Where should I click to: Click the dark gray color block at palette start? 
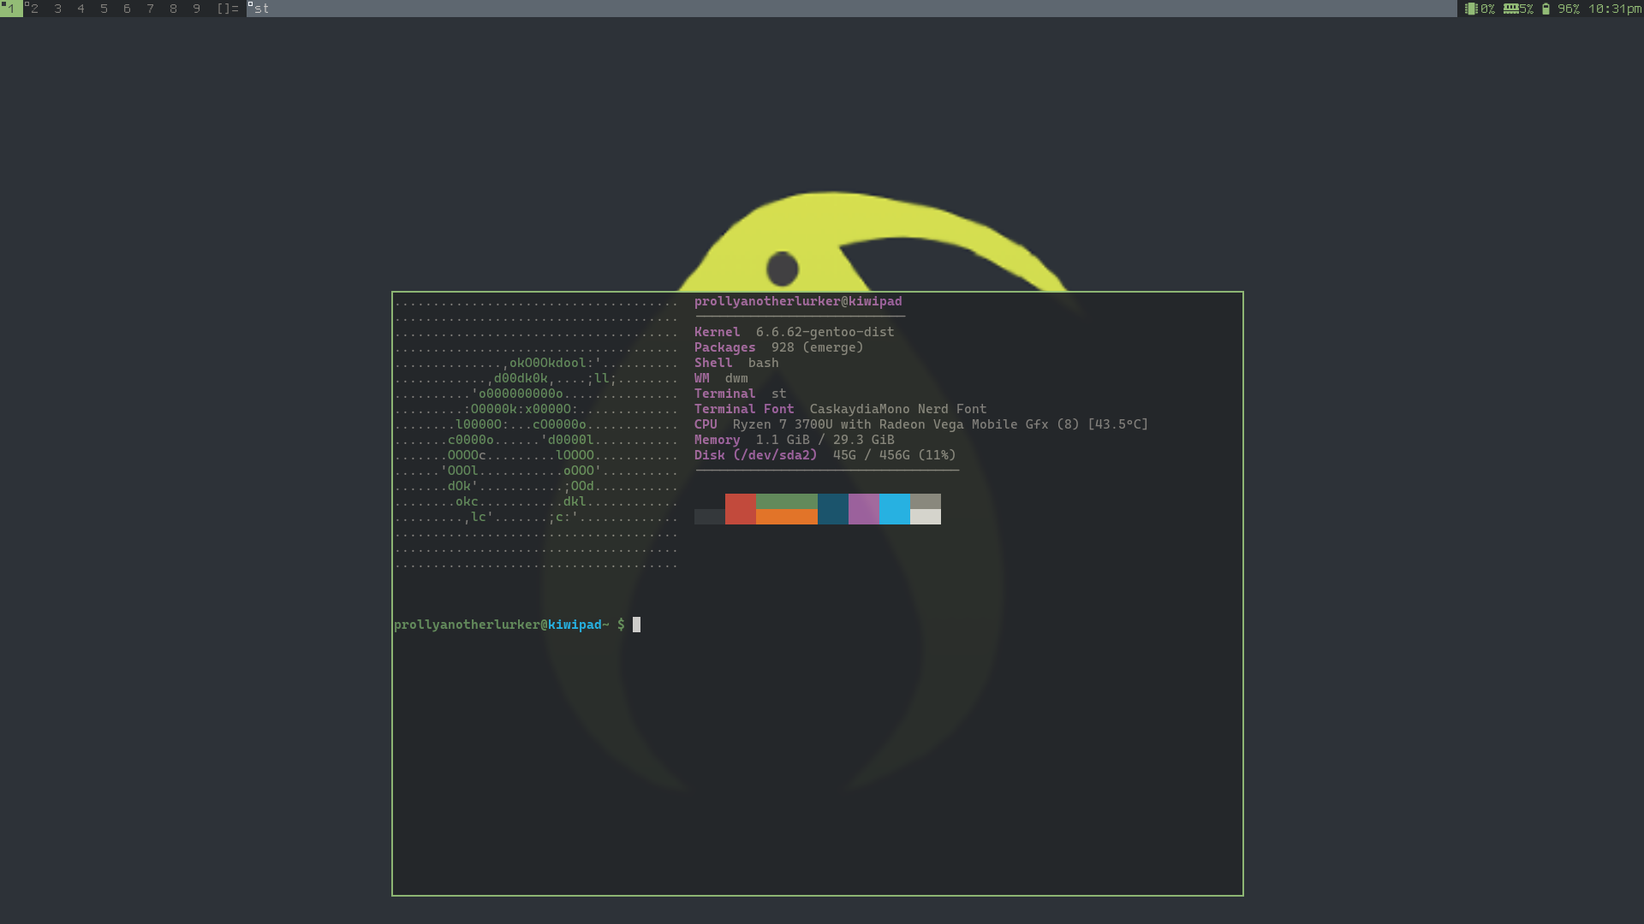click(x=710, y=517)
